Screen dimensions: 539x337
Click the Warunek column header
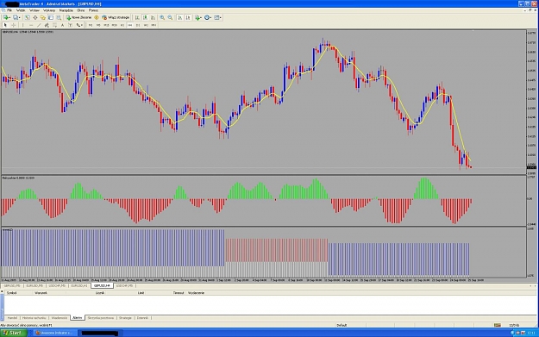pos(41,293)
